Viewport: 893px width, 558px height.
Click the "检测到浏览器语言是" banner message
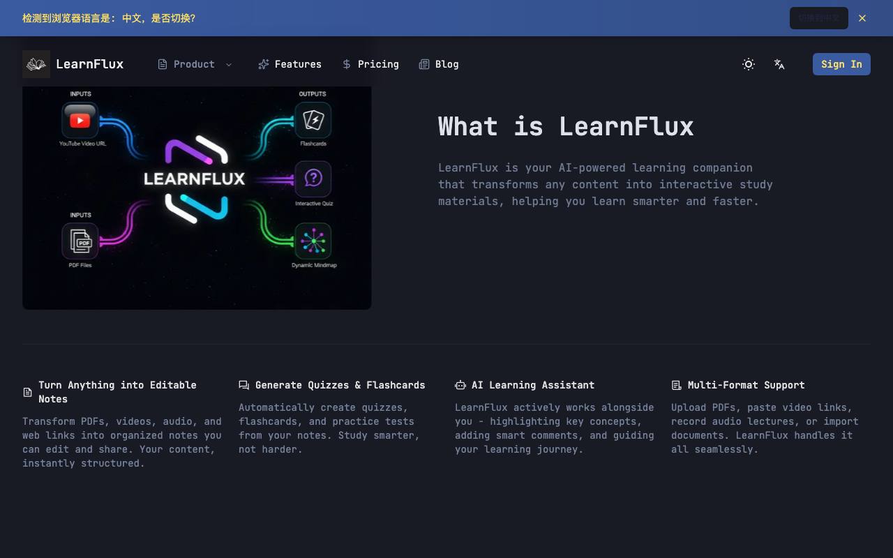(x=109, y=18)
